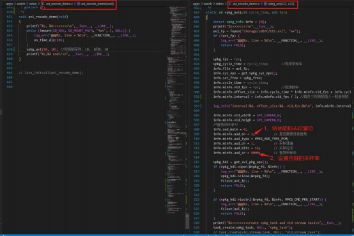Click 'info.minfo.aud_en = 1;' line
This screenshot has height=236, width=354.
tap(234, 134)
